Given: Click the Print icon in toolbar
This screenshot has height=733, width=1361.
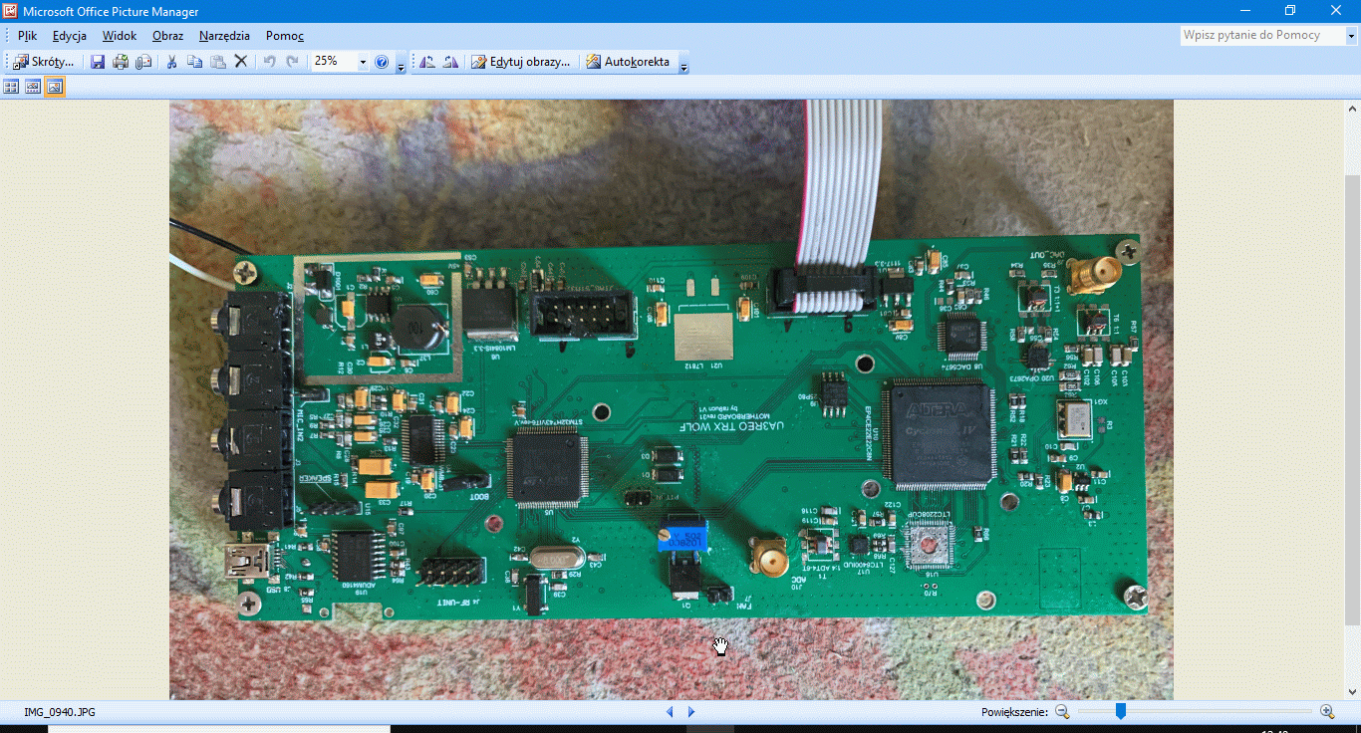Looking at the screenshot, I should tap(121, 62).
